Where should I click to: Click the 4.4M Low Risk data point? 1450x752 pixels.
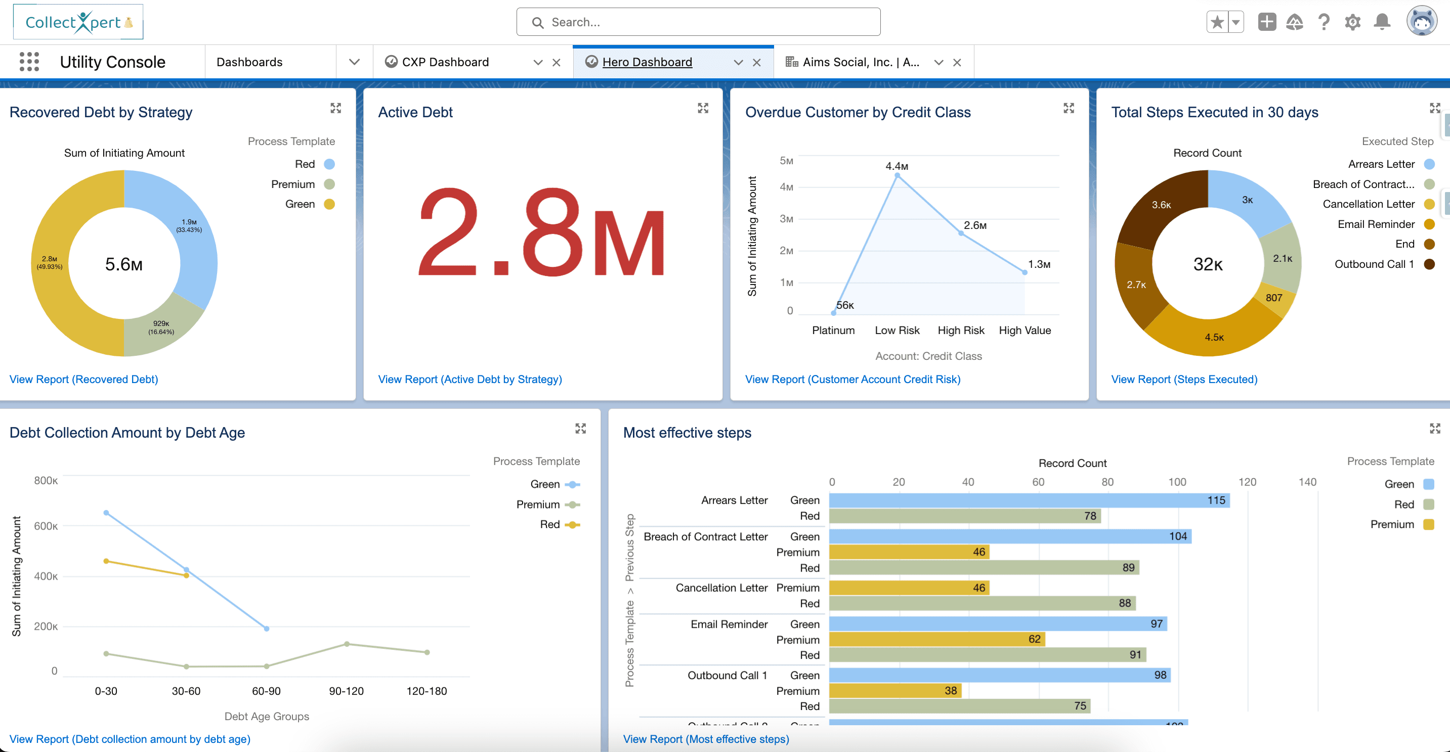pyautogui.click(x=897, y=175)
